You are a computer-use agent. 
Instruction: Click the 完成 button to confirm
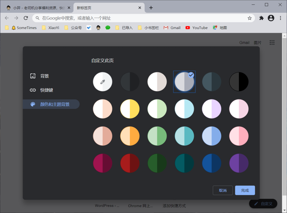(x=245, y=190)
